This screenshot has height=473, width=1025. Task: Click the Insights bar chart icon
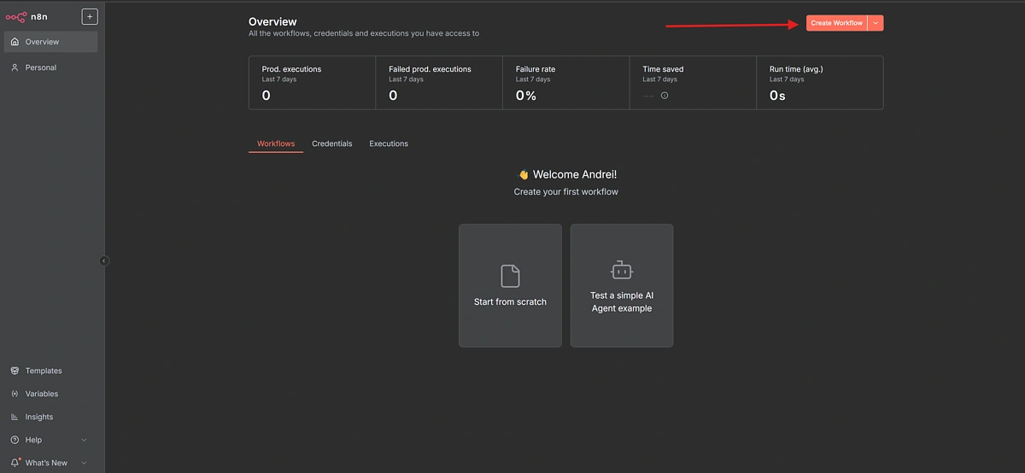tap(15, 417)
